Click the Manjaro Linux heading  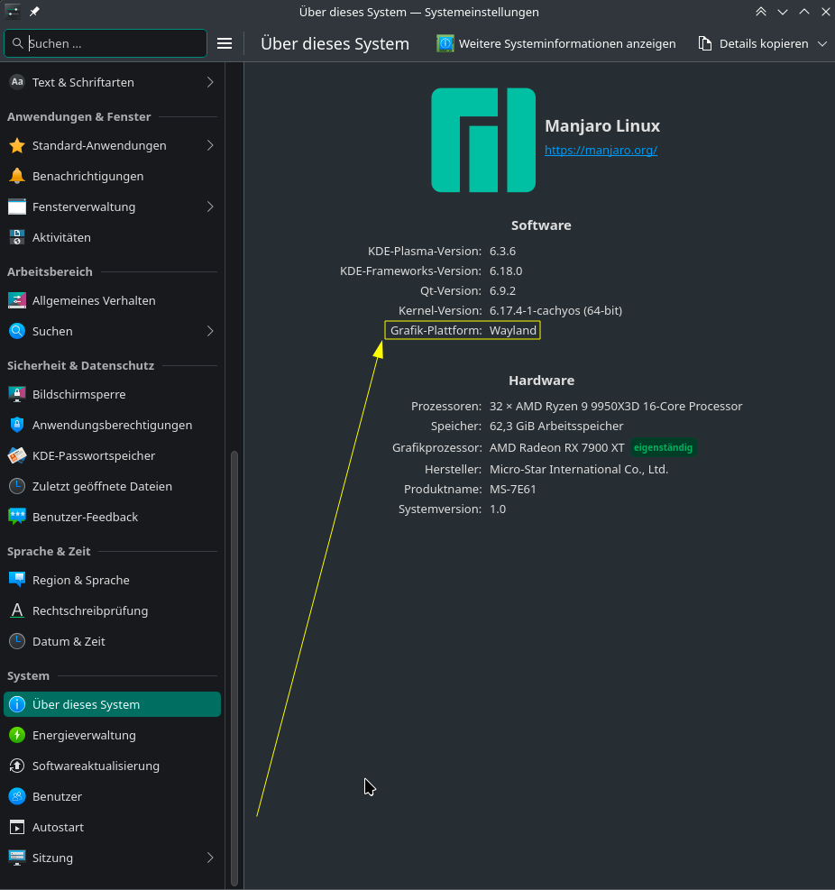point(602,125)
